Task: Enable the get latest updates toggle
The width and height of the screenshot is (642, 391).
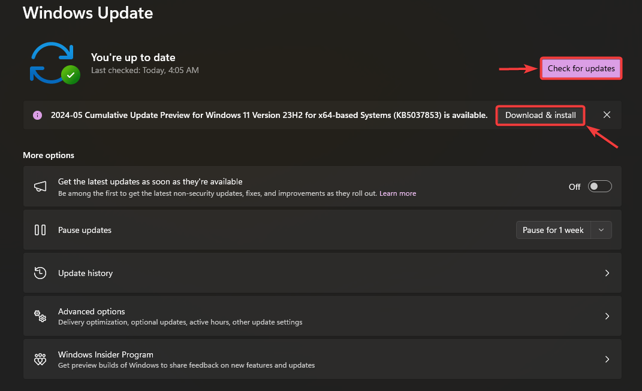Action: pos(599,187)
